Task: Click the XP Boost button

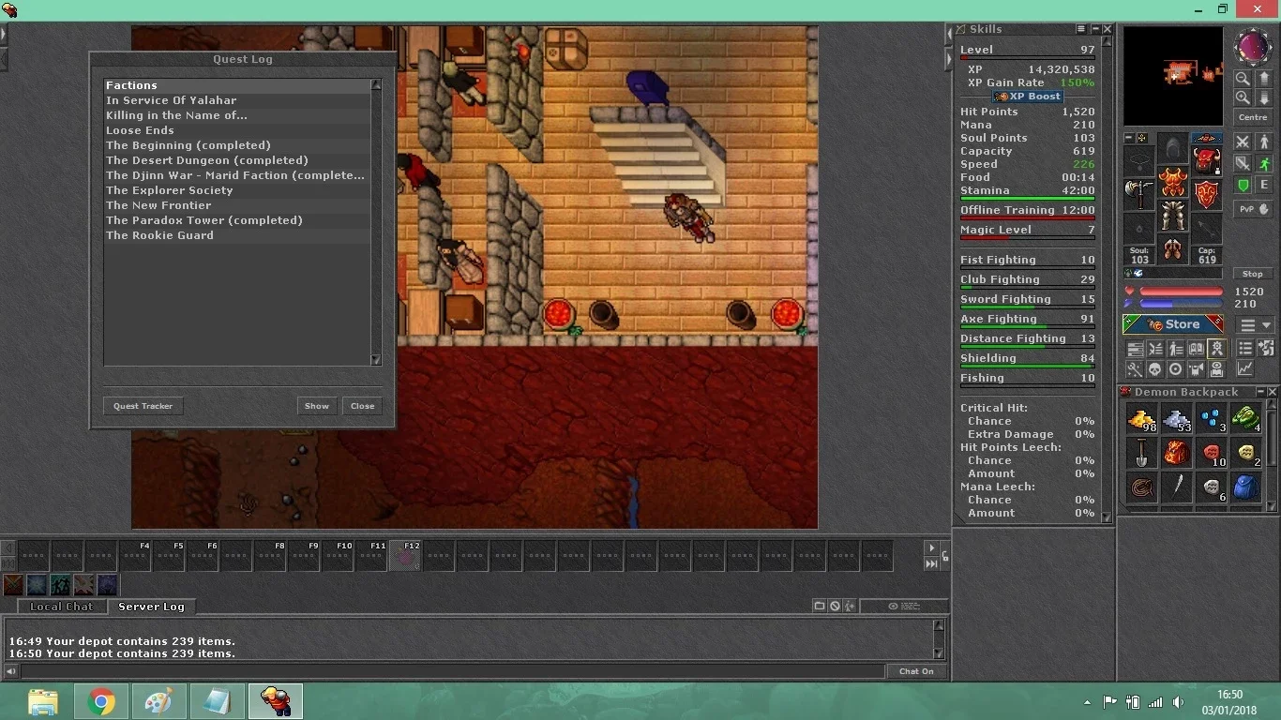Action: pos(1028,97)
